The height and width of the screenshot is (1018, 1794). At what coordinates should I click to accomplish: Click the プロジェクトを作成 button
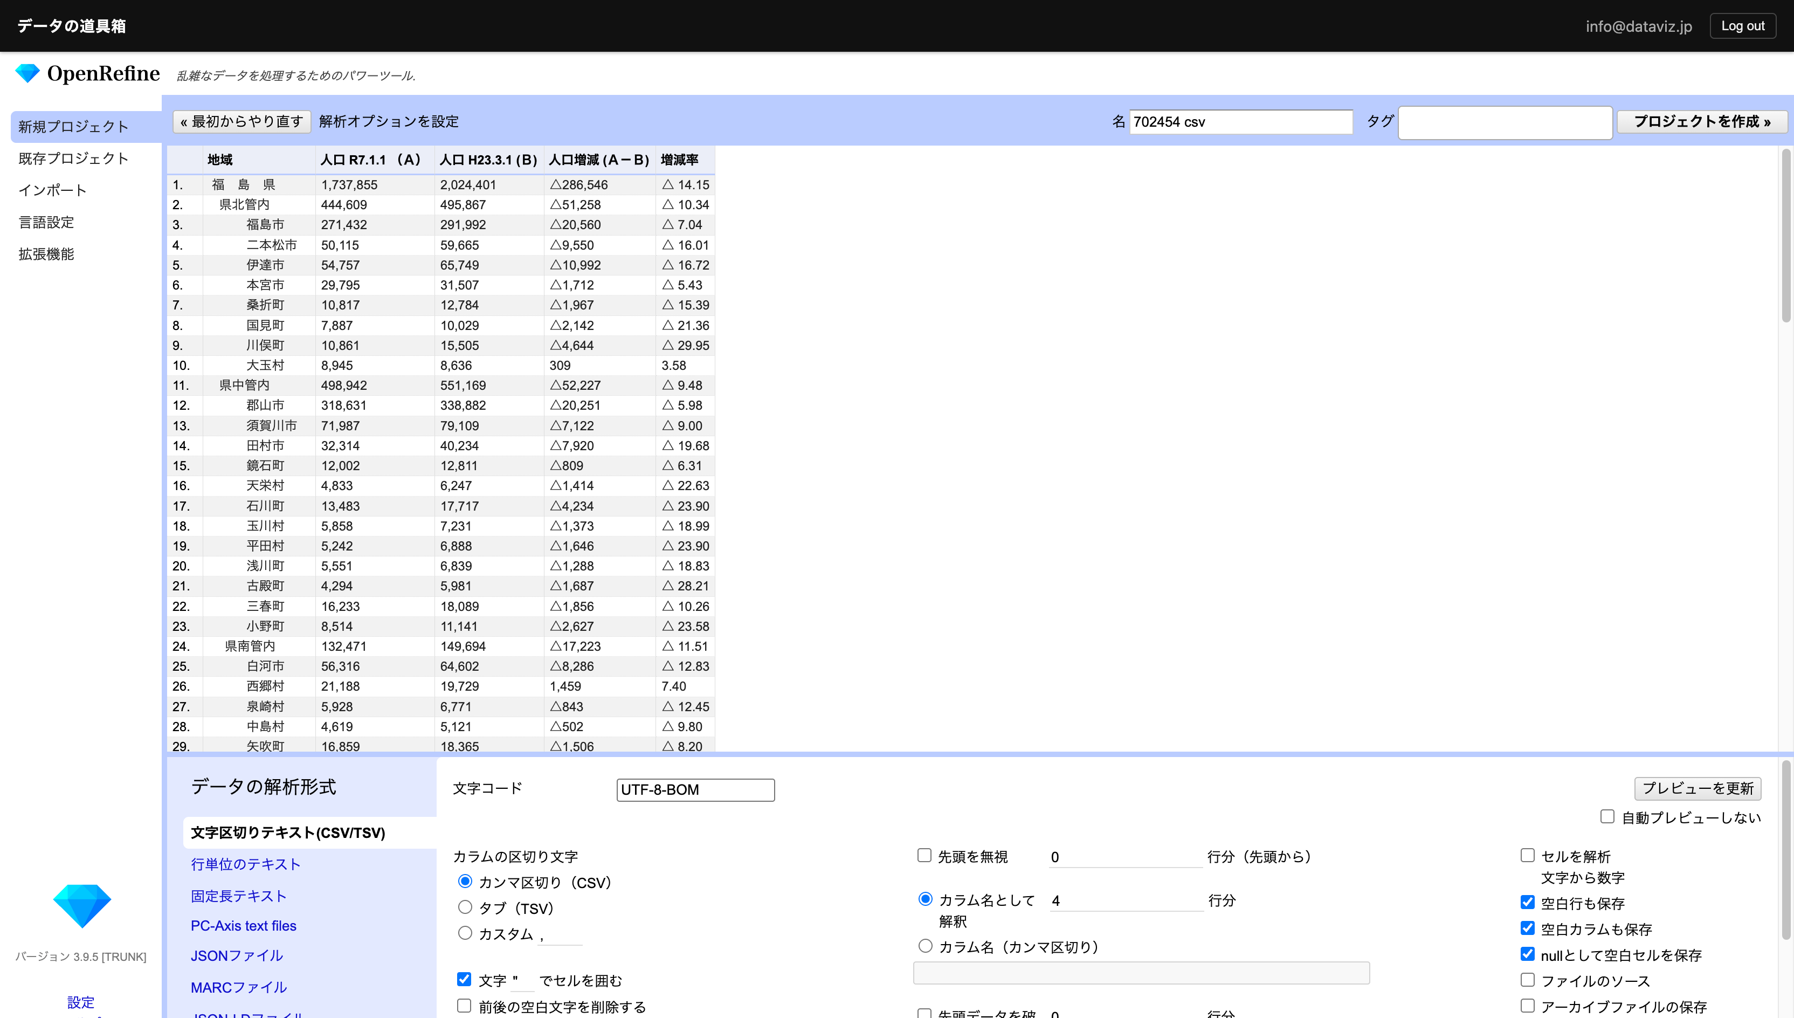(1701, 122)
